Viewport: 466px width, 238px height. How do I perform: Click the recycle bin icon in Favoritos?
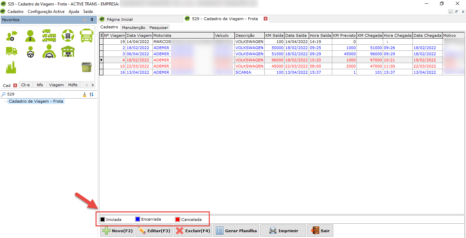[86, 67]
